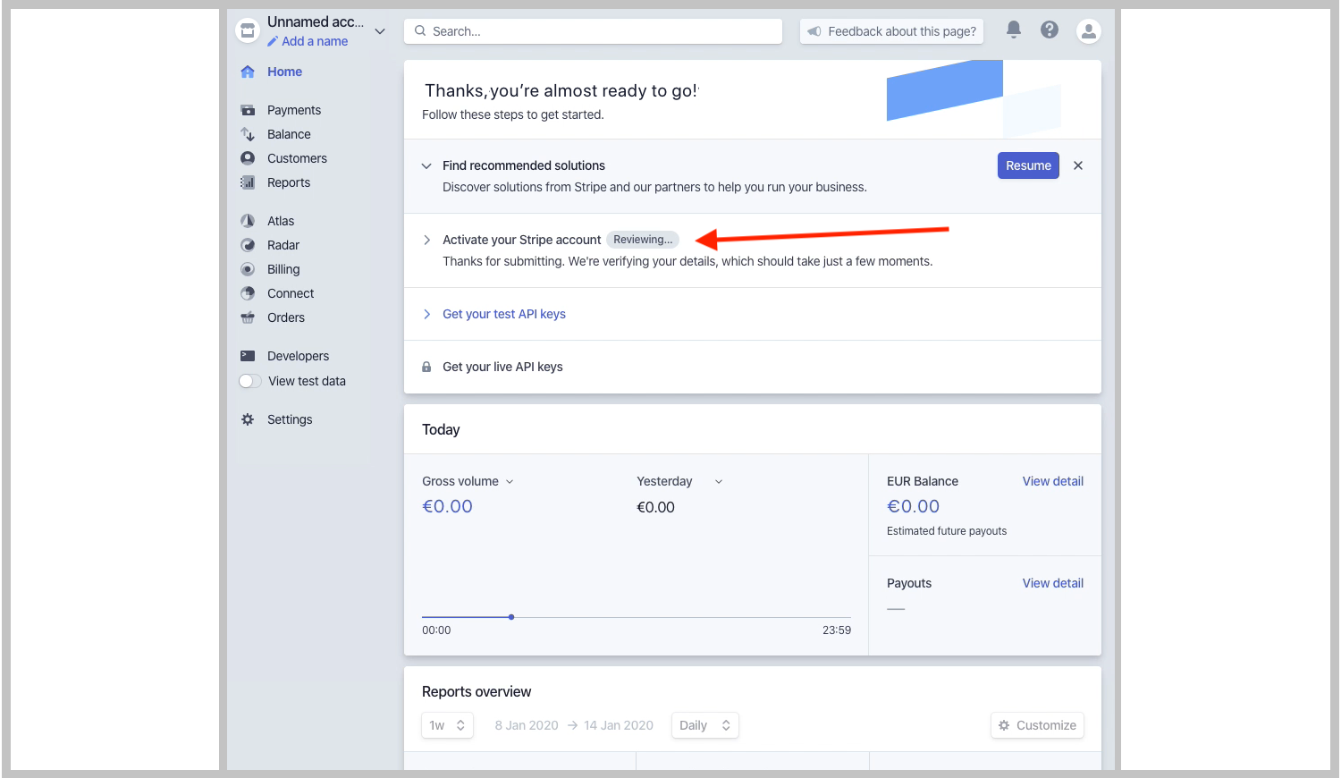
Task: Click the Billing icon
Action: click(248, 269)
